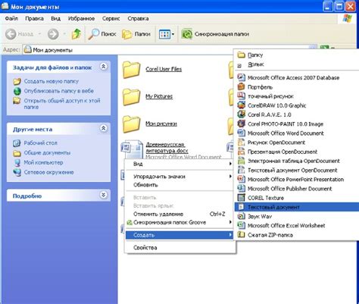
Task: Click the Up folder toolbar icon
Action: point(76,34)
